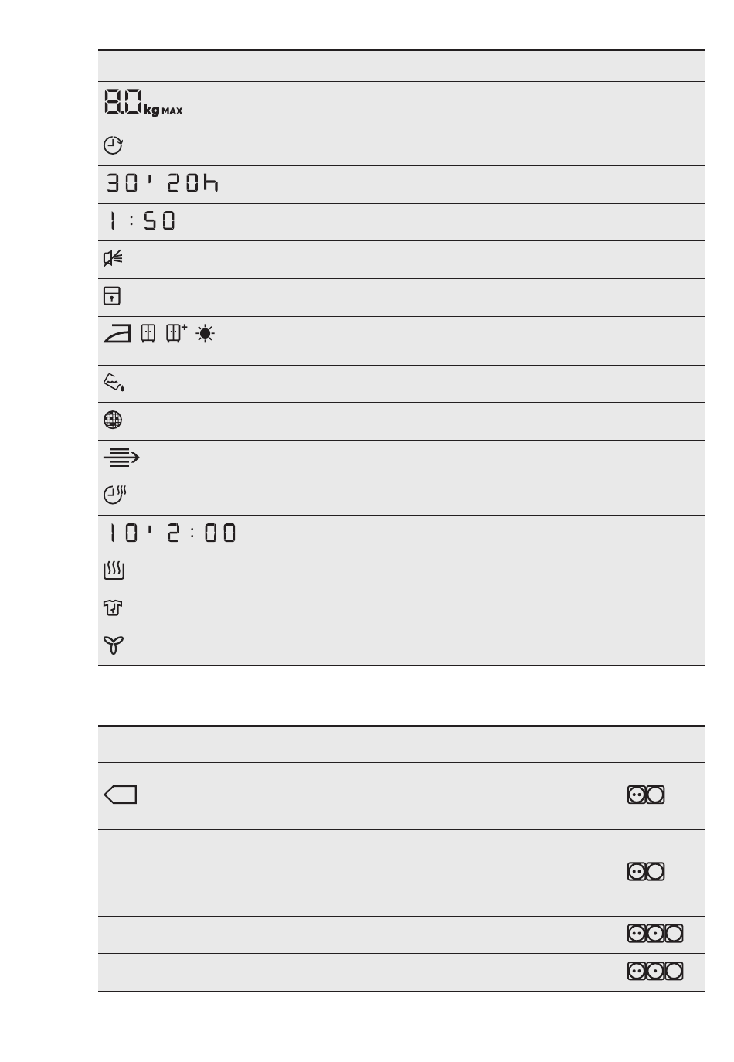The image size is (734, 1062).
Task: Click the iron dry level icon
Action: [118, 334]
